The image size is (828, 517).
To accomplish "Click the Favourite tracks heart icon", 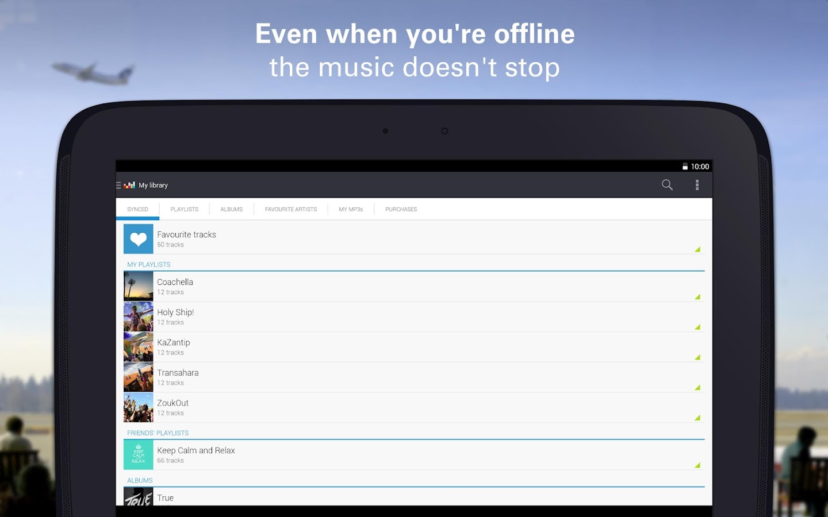I will 138,238.
